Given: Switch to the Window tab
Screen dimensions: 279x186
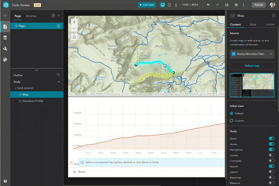Looking at the screenshot, I should coord(31,16).
